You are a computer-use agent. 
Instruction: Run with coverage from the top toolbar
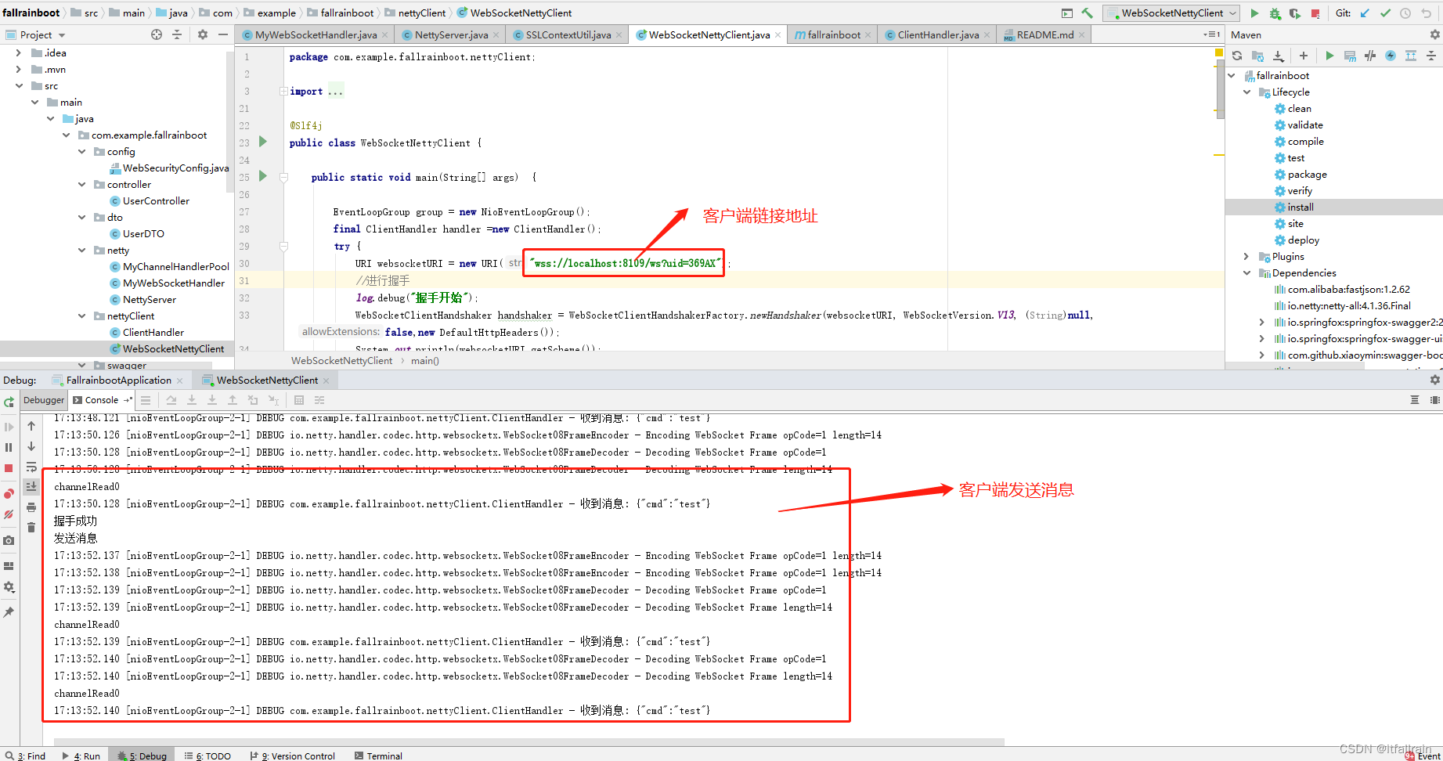(x=1295, y=13)
